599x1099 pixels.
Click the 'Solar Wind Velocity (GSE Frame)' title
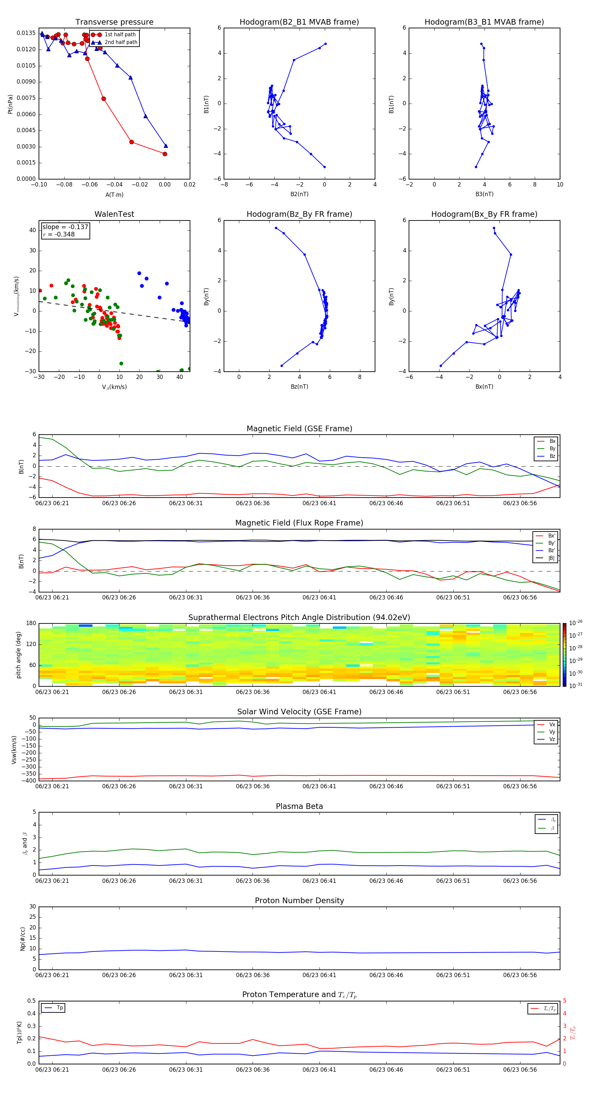(299, 712)
